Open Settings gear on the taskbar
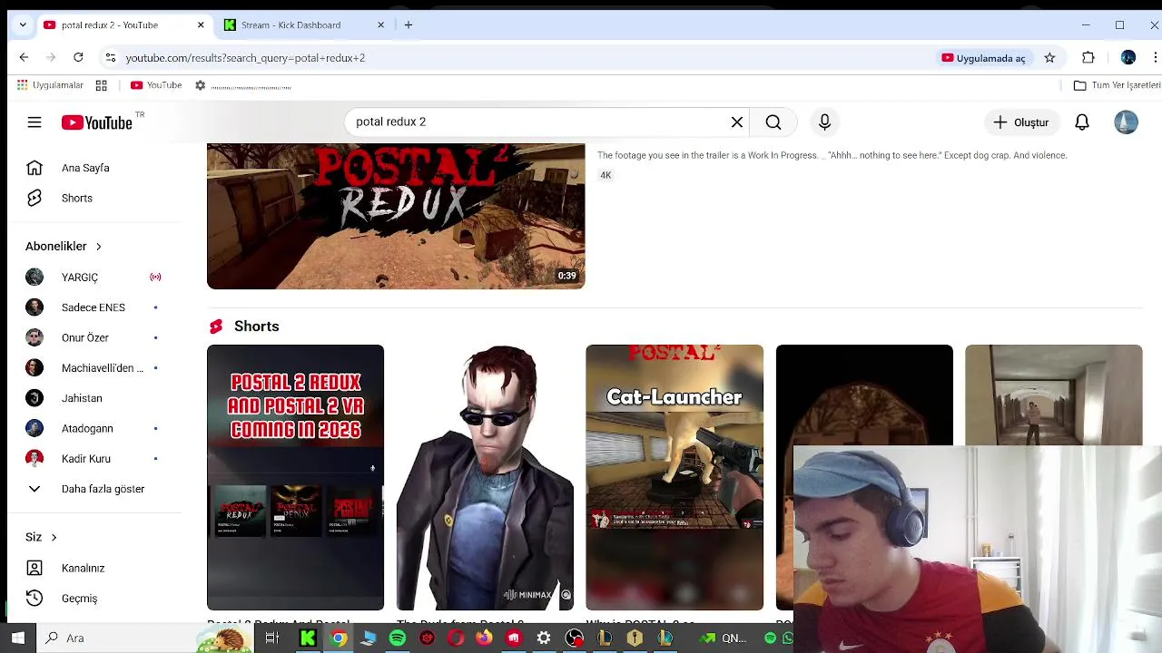This screenshot has width=1162, height=653. [x=544, y=638]
